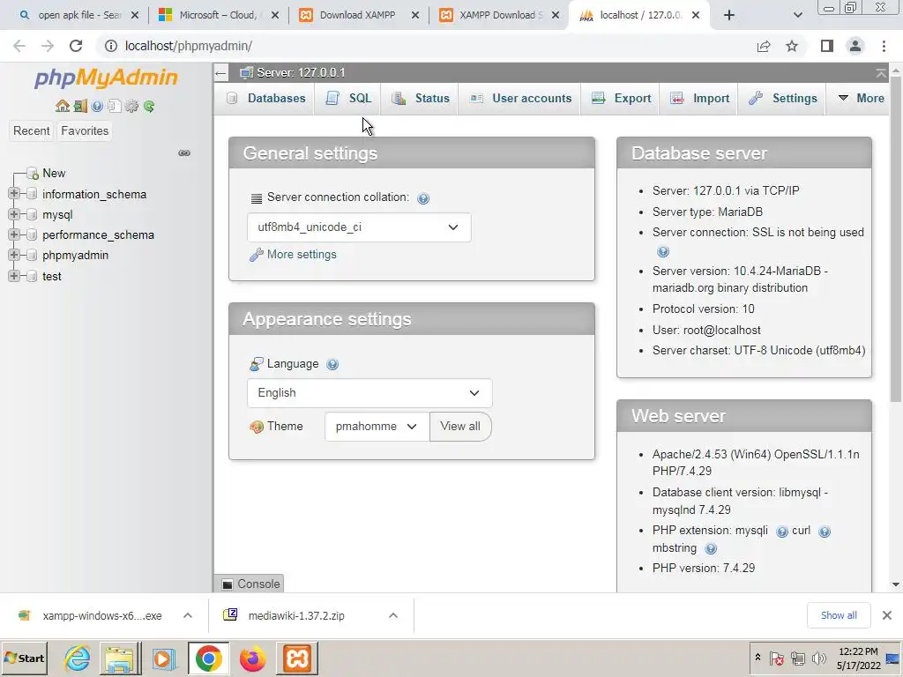Open Chrome profile avatar icon
Image resolution: width=903 pixels, height=677 pixels.
[x=855, y=46]
